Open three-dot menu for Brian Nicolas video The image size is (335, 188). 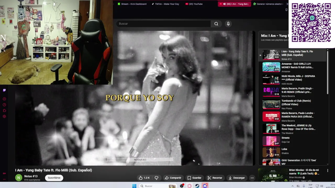[x=327, y=171]
